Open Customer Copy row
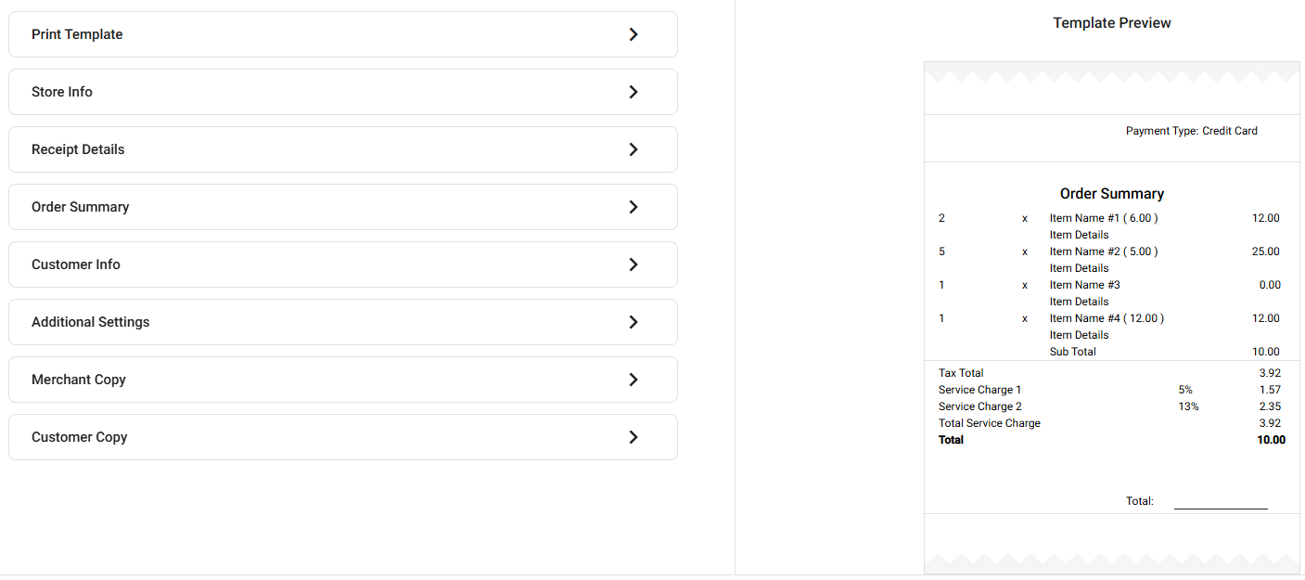The height and width of the screenshot is (580, 1305). pyautogui.click(x=80, y=437)
